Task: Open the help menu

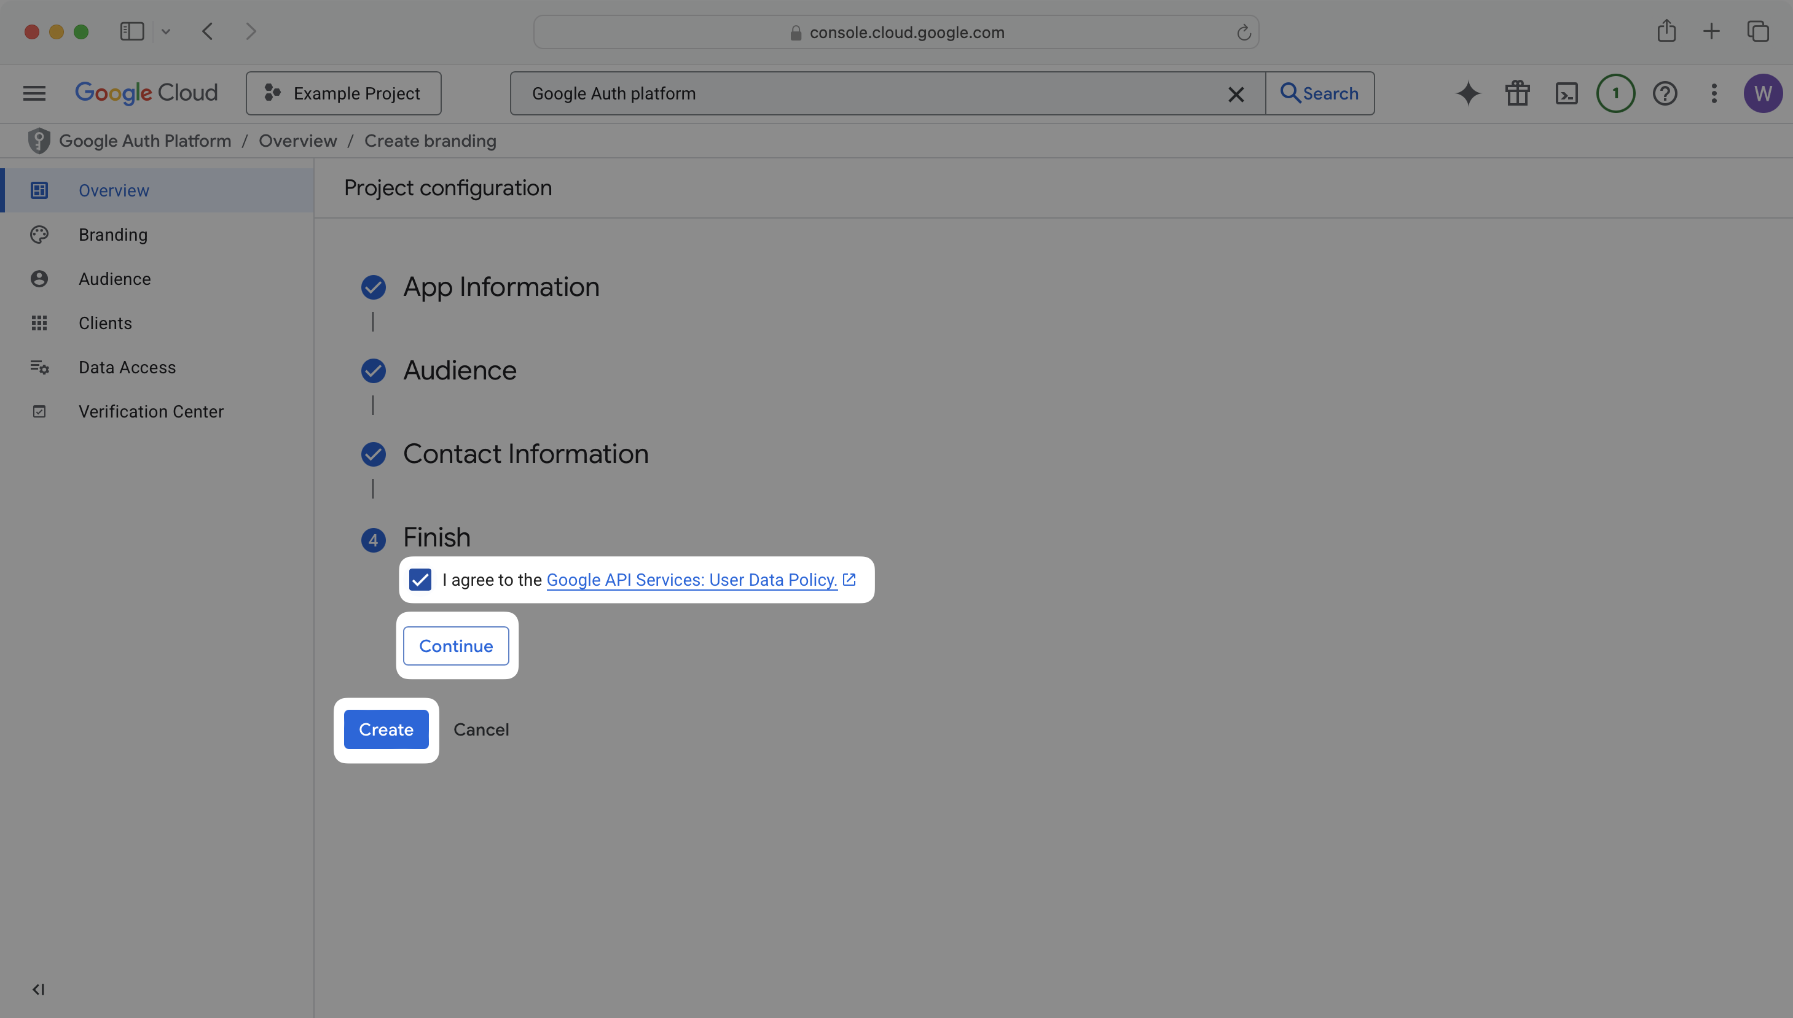Action: (x=1665, y=93)
